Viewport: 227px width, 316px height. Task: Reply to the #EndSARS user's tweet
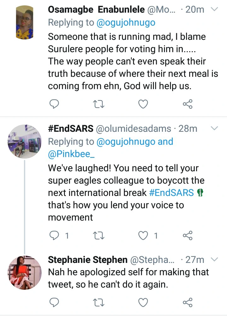54,235
